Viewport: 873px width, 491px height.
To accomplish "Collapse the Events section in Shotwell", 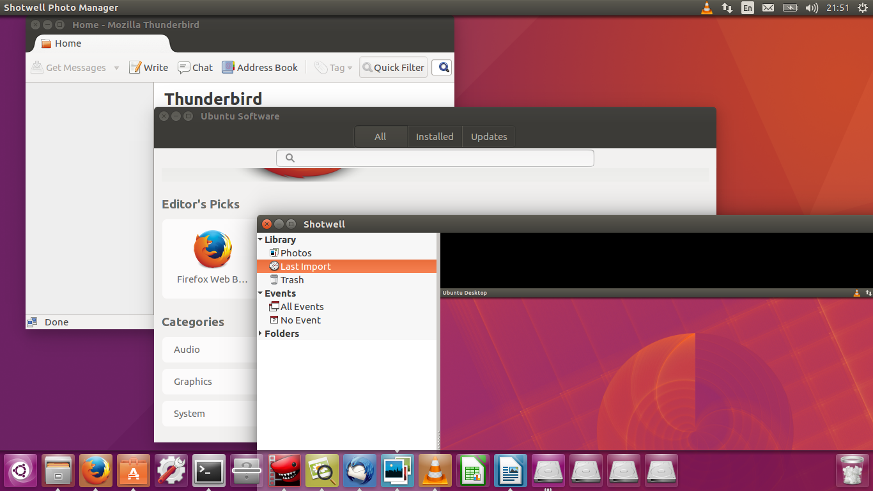I will [x=261, y=293].
